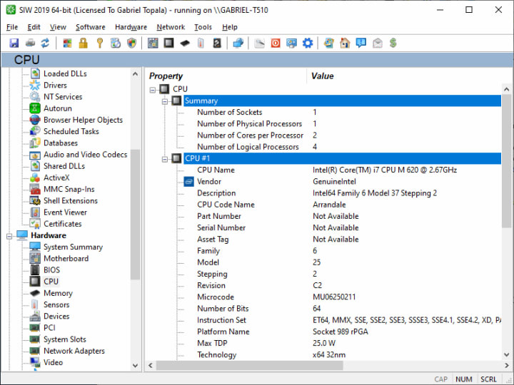Collapse the root CPU node in property tree
The width and height of the screenshot is (514, 385).
153,89
